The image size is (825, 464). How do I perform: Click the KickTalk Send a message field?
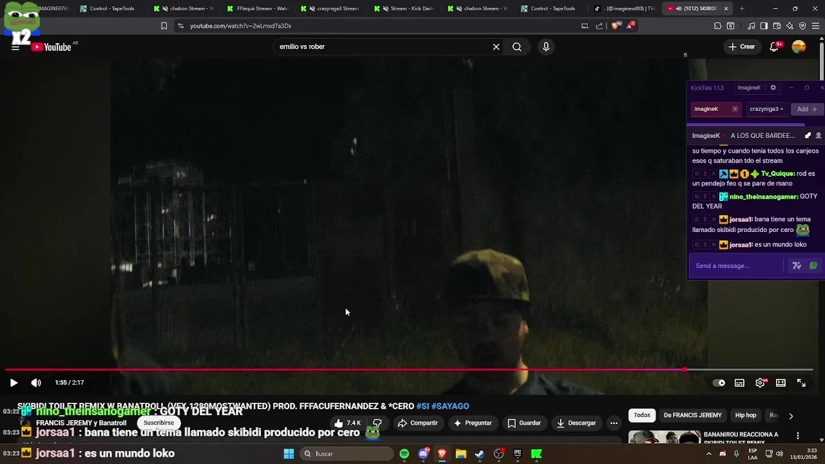737,266
